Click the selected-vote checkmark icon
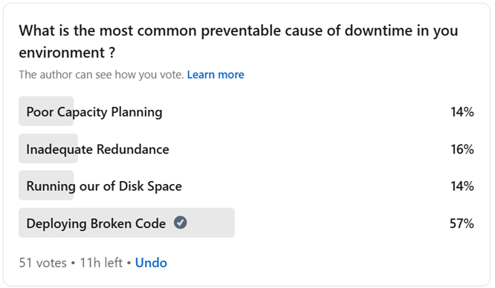495x288 pixels. point(181,223)
